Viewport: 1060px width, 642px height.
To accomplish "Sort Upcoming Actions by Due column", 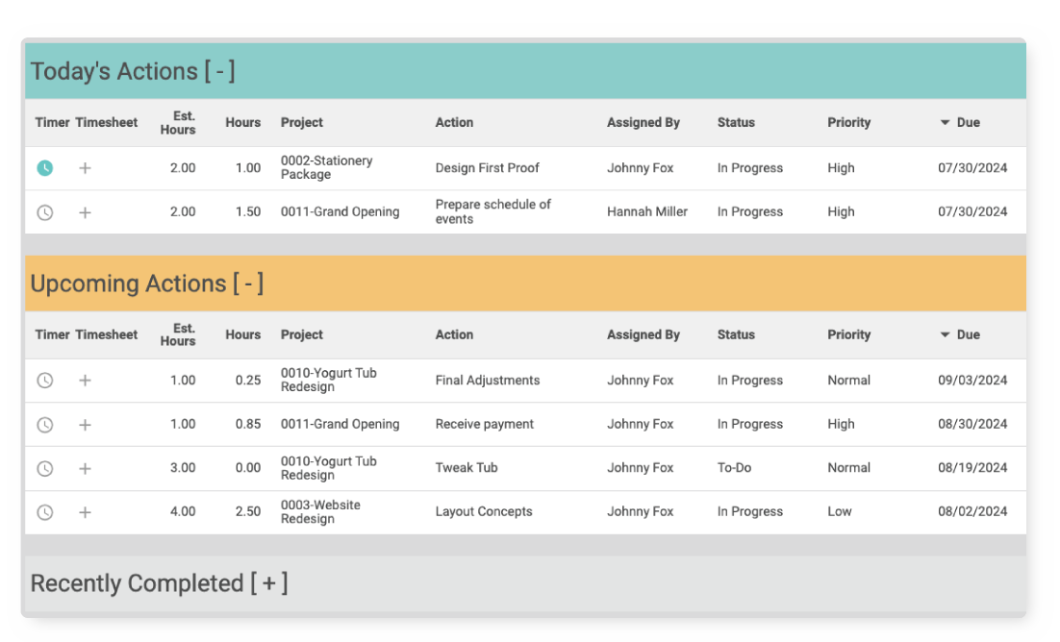I will click(x=967, y=335).
